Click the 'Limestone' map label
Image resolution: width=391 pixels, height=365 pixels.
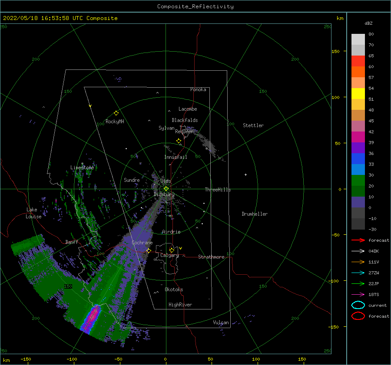82,168
